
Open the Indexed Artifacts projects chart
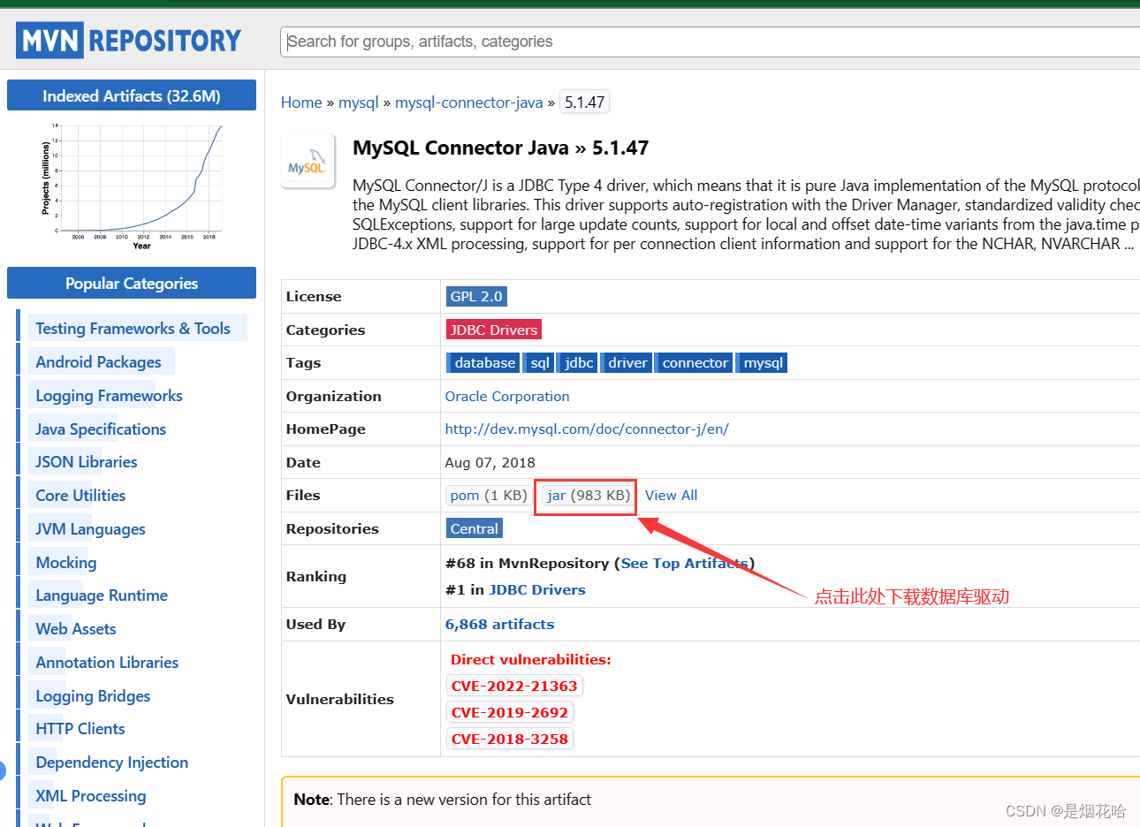pos(133,186)
